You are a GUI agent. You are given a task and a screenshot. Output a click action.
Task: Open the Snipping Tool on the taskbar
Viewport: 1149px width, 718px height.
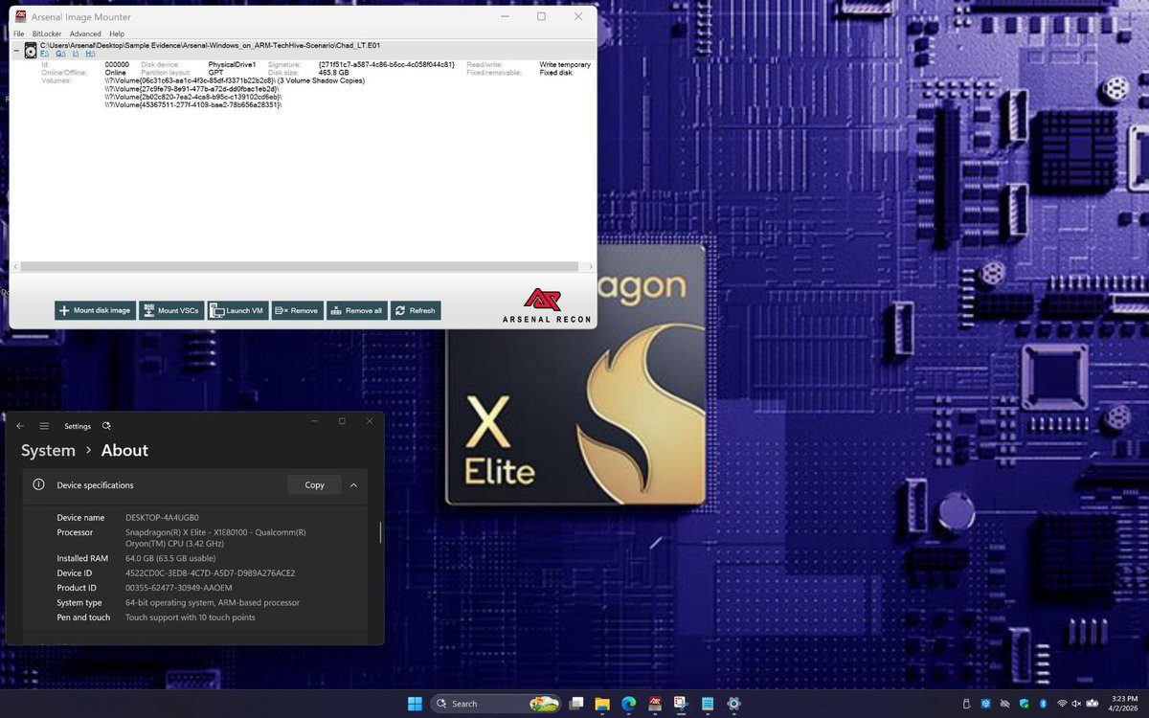click(681, 704)
